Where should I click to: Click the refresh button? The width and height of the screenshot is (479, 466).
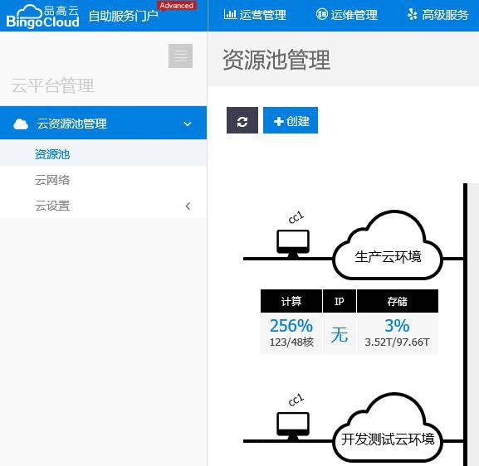coord(242,120)
